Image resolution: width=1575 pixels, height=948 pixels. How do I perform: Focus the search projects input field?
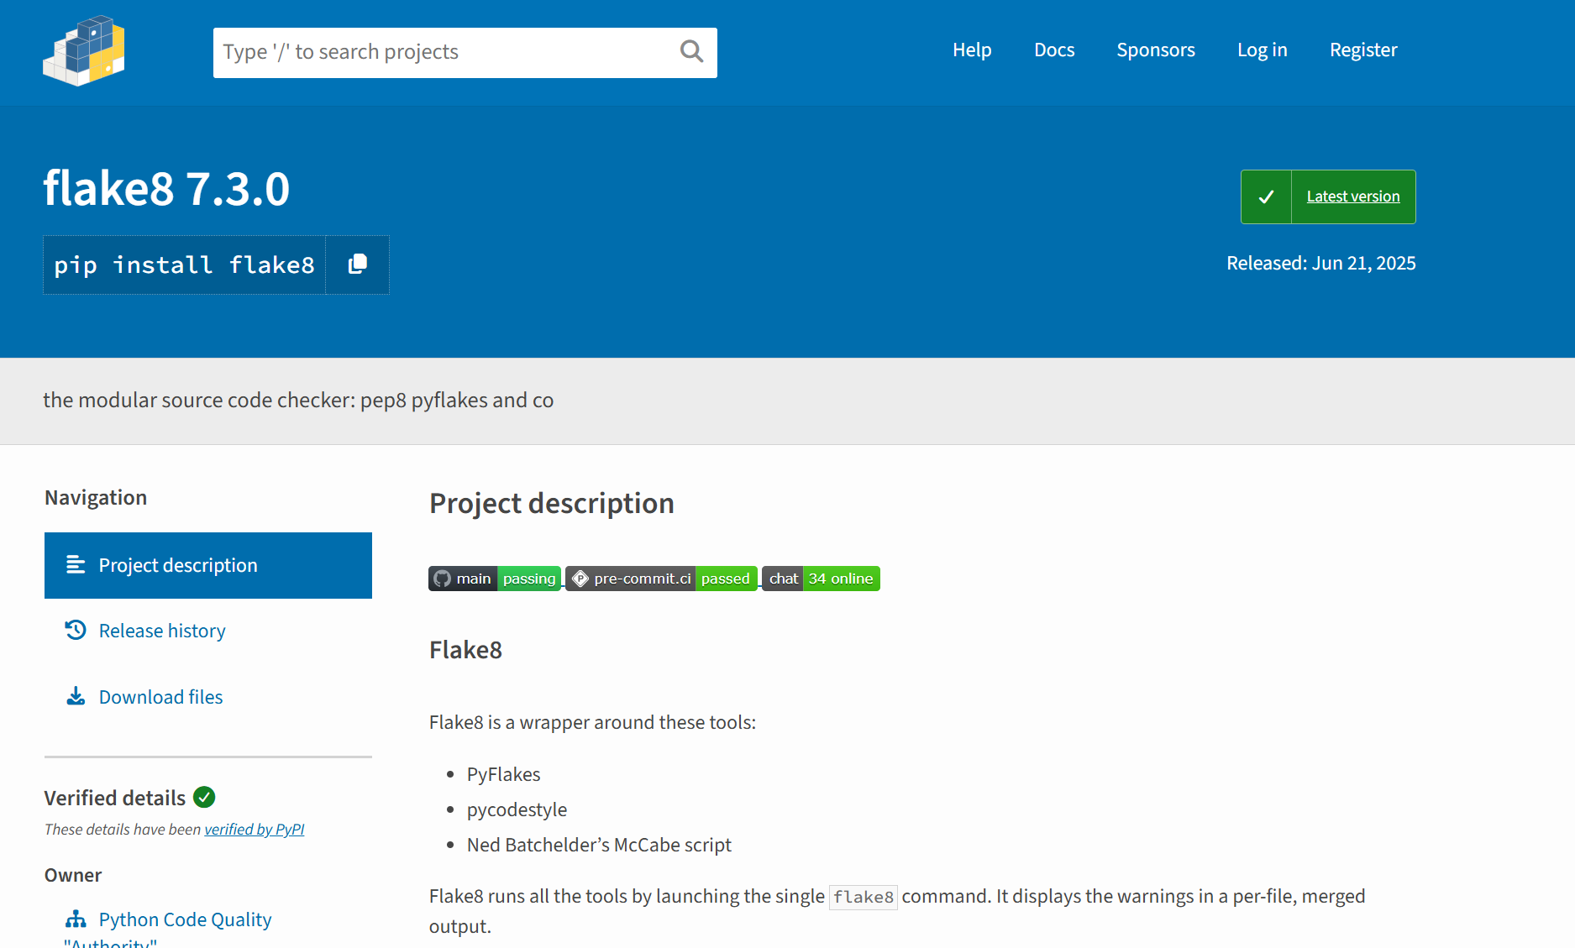(x=445, y=52)
